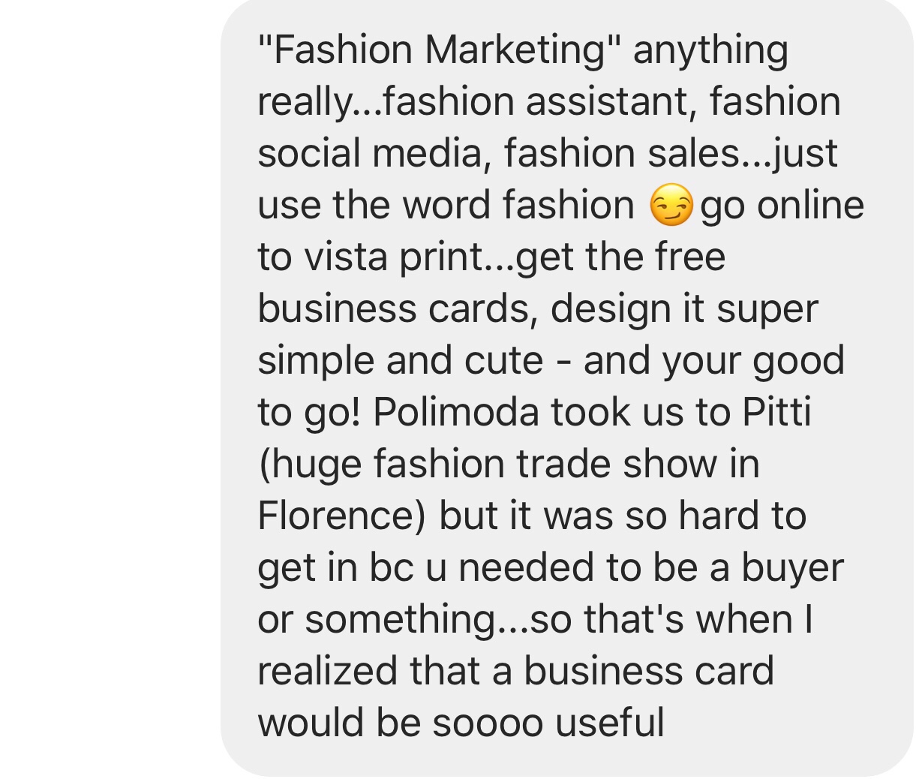Click the words "fashion sales"
The width and height of the screenshot is (916, 779).
pos(622,154)
